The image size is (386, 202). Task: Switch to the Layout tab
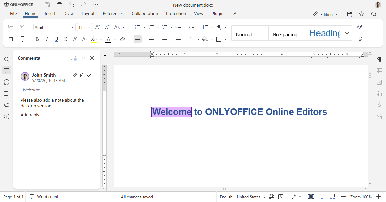88,14
